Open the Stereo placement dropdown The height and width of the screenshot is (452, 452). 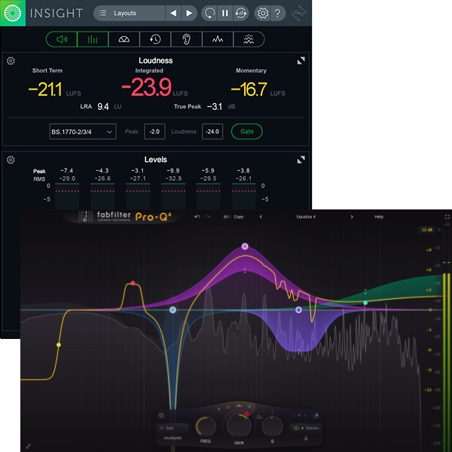(x=306, y=428)
